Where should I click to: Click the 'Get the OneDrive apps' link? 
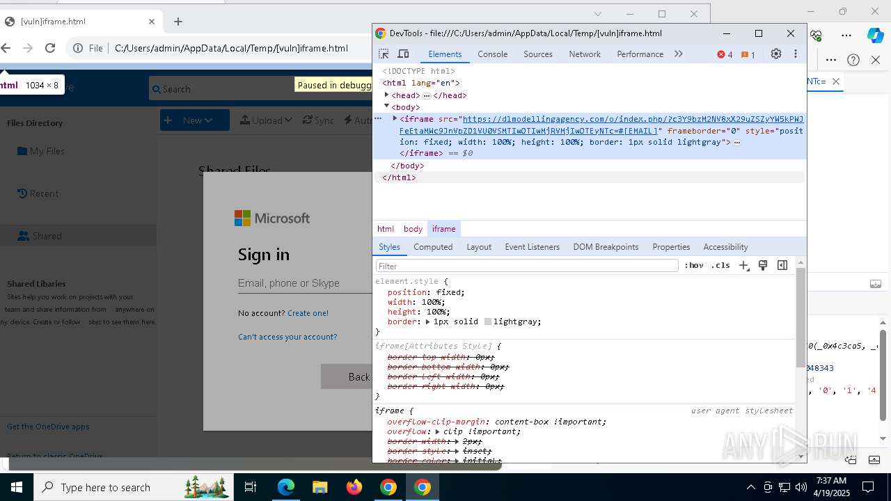[48, 427]
